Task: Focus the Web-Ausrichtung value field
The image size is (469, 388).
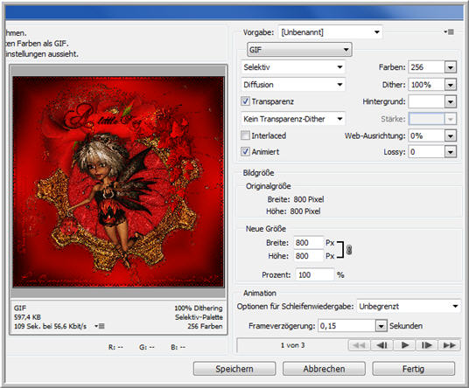Action: (426, 136)
